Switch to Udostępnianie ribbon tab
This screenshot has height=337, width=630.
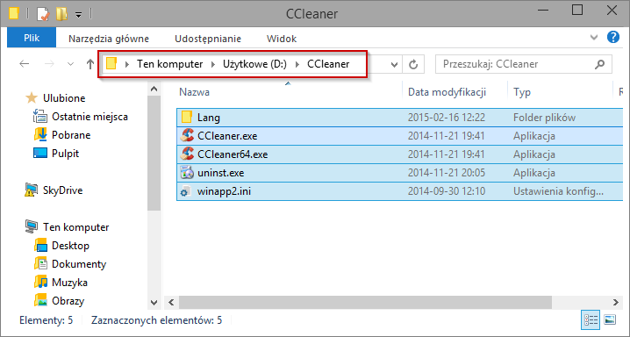(208, 39)
